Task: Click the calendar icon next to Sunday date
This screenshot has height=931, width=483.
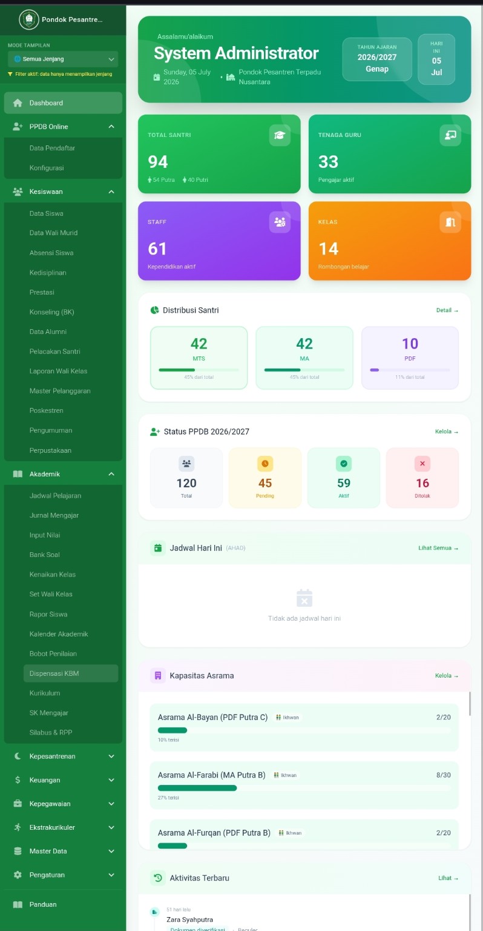Action: click(157, 77)
